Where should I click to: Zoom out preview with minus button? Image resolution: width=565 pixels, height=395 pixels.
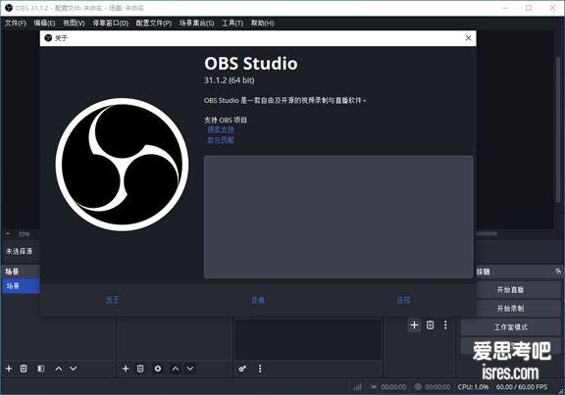pyautogui.click(x=8, y=233)
